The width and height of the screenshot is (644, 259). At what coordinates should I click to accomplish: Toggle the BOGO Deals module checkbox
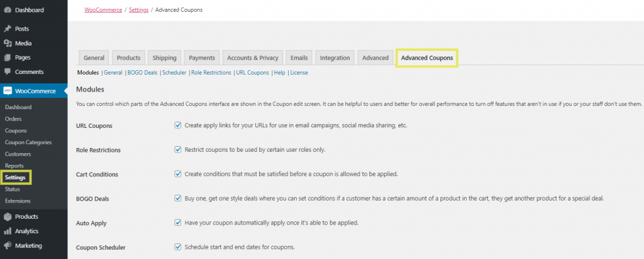(x=178, y=198)
